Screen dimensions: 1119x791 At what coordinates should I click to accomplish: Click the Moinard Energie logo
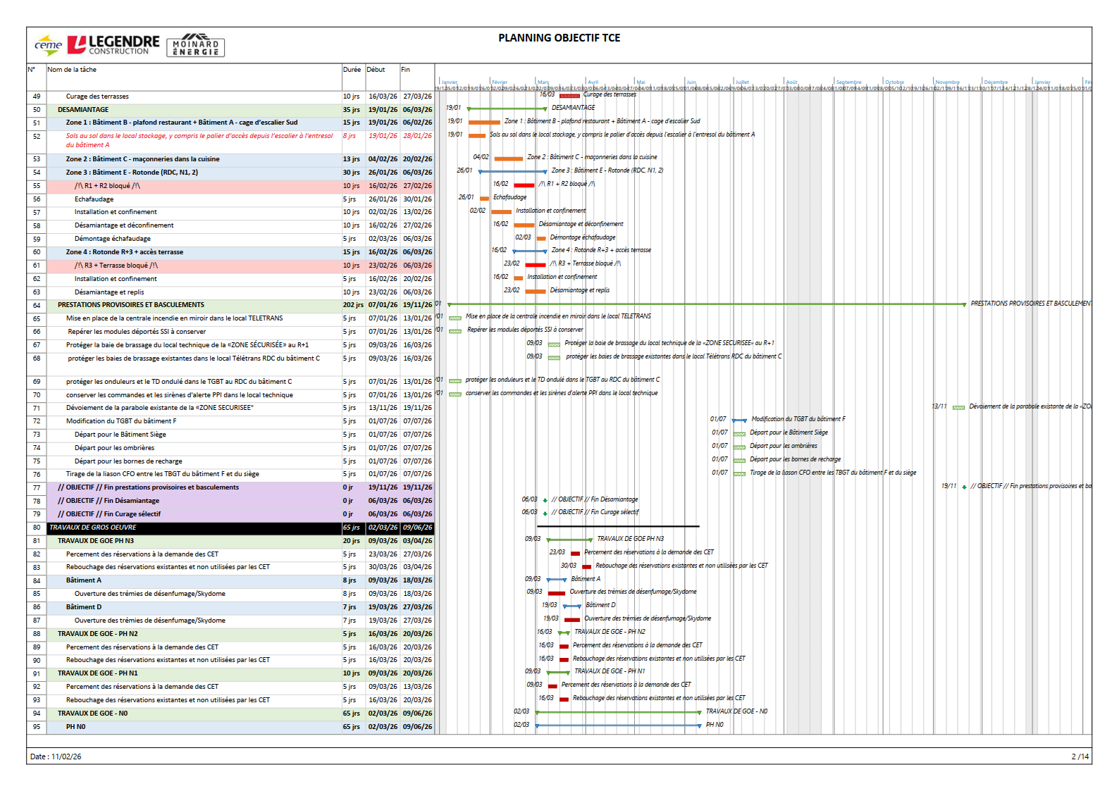coord(195,46)
